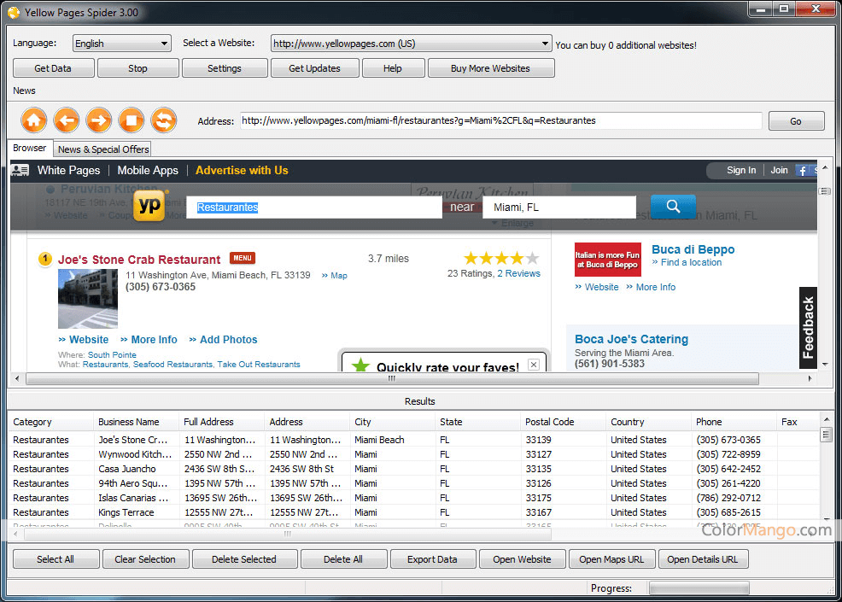Screen dimensions: 842x602
Task: Click the Delete All button
Action: click(x=343, y=559)
